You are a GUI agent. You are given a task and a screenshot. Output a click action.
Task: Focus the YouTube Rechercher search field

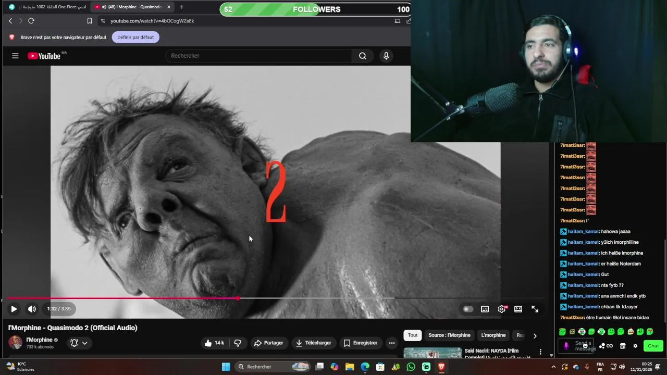pyautogui.click(x=259, y=56)
